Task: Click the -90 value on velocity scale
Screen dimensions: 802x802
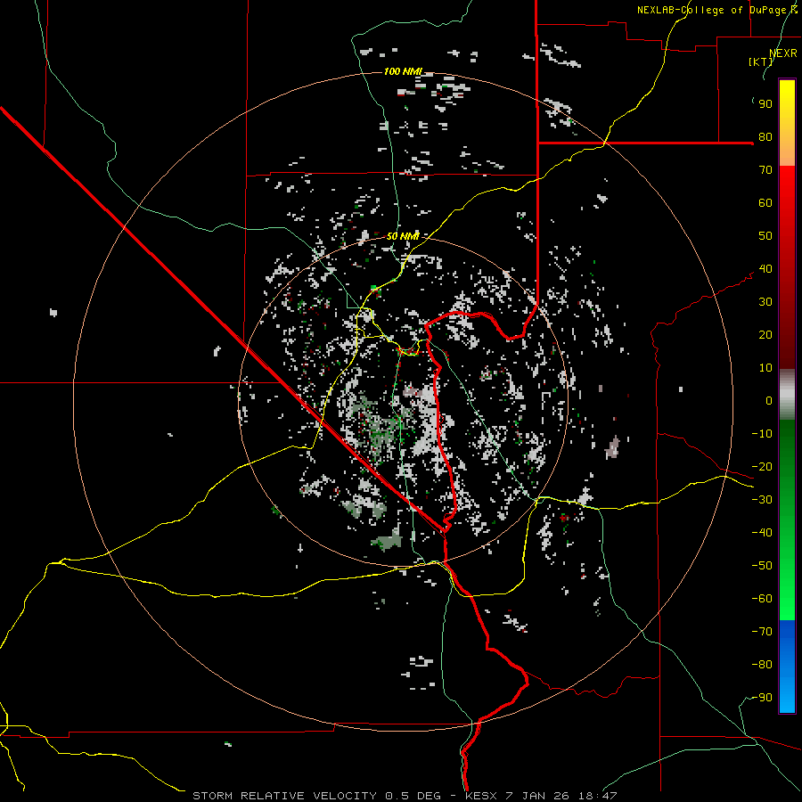Action: [x=762, y=698]
